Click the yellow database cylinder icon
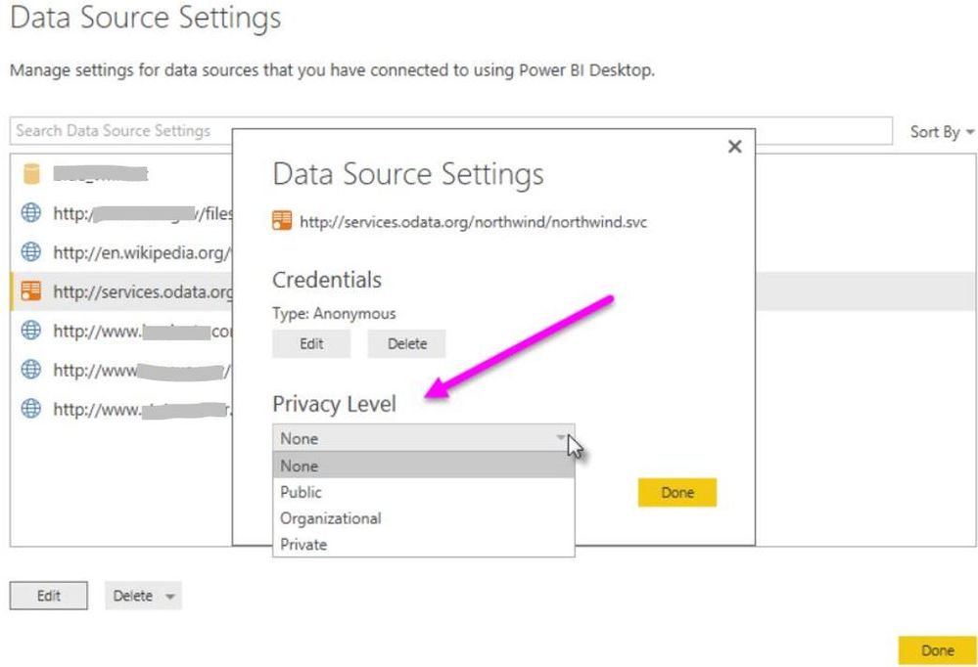This screenshot has width=978, height=667. coord(31,174)
